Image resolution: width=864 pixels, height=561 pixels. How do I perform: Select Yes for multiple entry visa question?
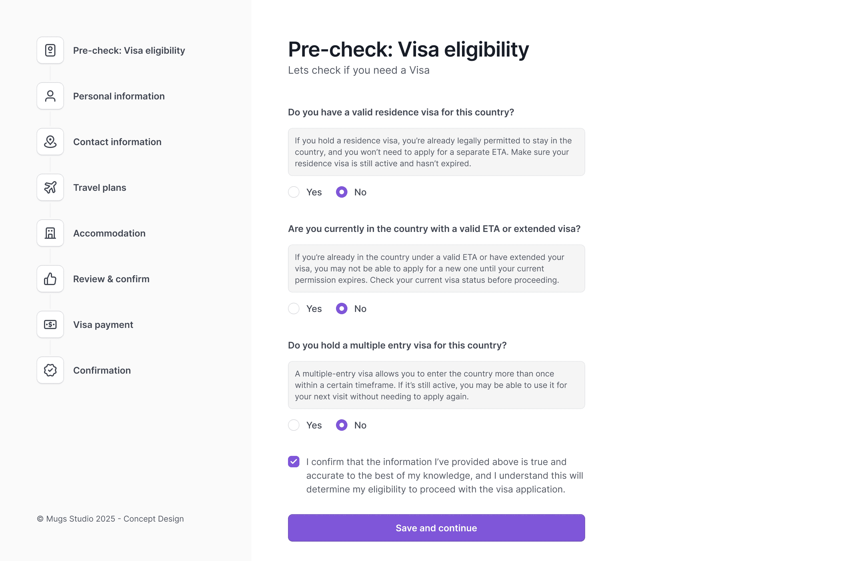point(294,425)
